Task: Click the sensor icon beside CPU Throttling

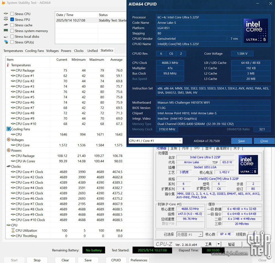Action: coord(13,235)
